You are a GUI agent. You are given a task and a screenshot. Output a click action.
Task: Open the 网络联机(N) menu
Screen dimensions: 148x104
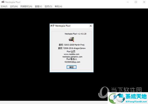pos(26,6)
